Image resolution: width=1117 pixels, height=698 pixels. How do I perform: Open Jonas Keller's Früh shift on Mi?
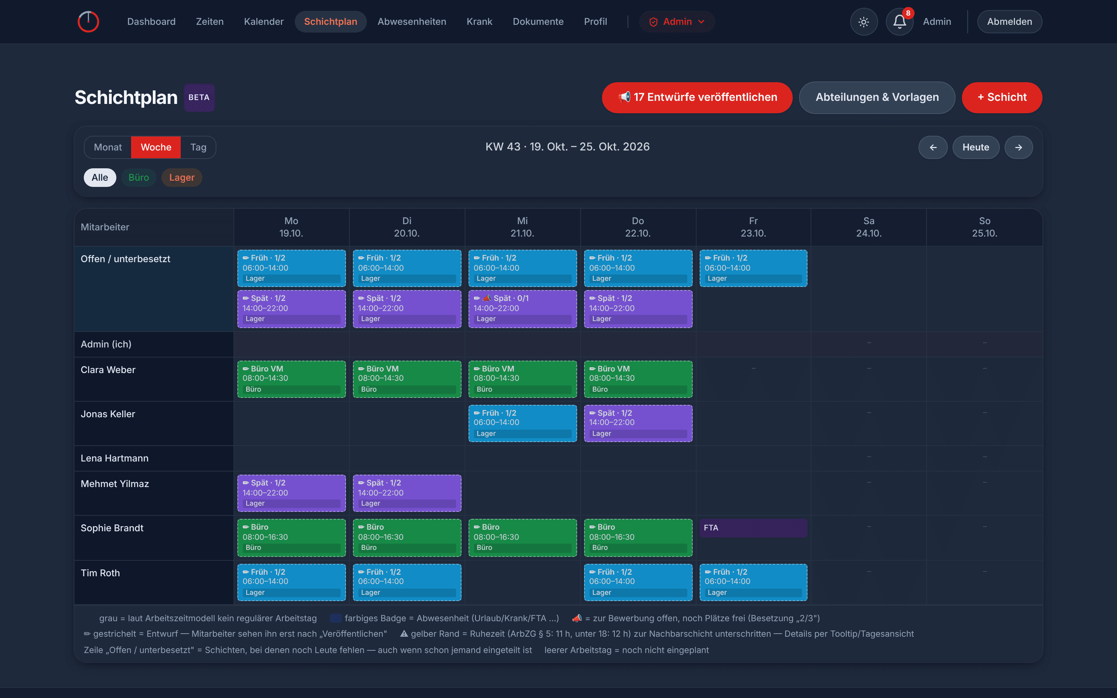(522, 423)
